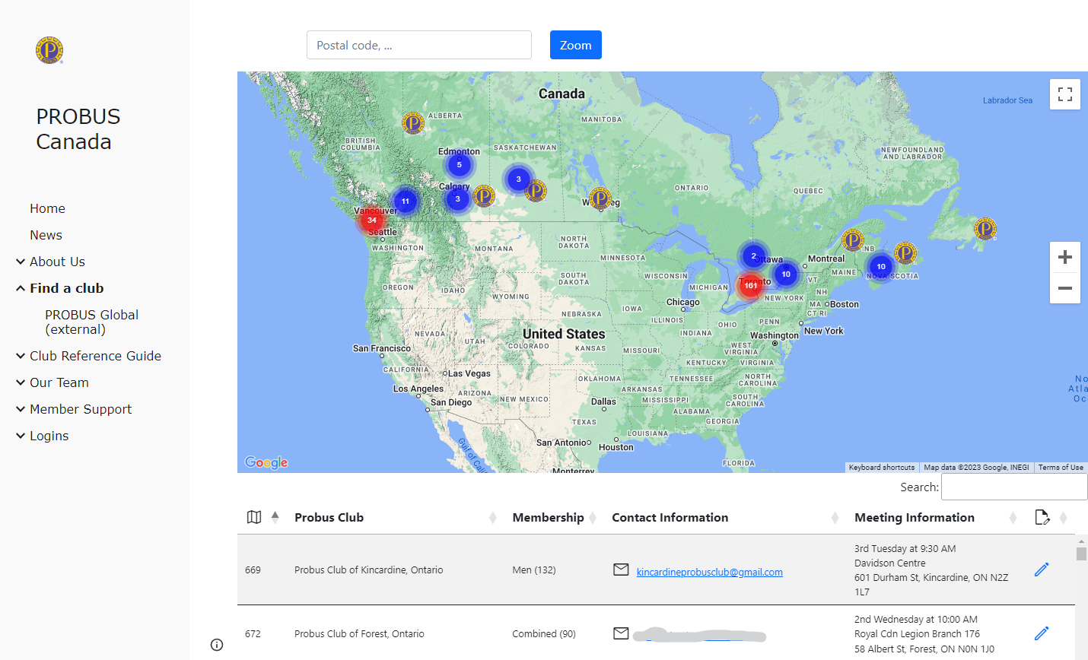The height and width of the screenshot is (660, 1088).
Task: Open the Nova Scotia cluster of 10 clubs
Action: [x=880, y=267]
